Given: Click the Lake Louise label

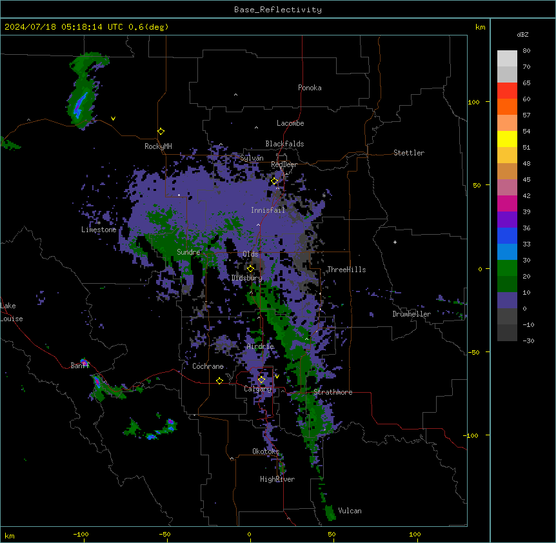Looking at the screenshot, I should (x=12, y=312).
